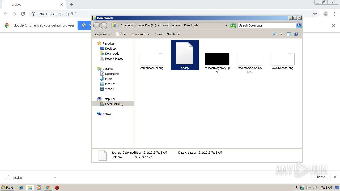
Task: Select Downloads under Favorites
Action: click(x=112, y=54)
